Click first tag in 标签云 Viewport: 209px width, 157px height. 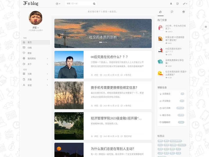[x=160, y=141]
